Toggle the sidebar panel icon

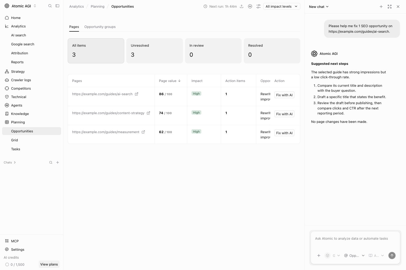point(57,6)
